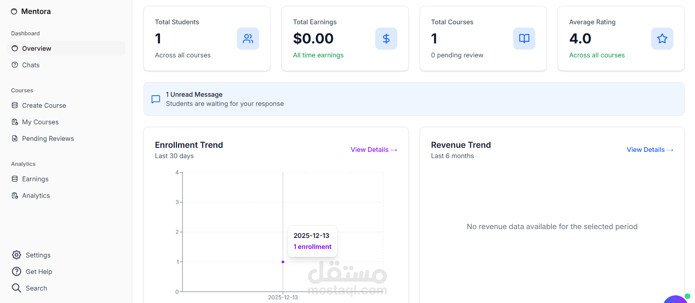This screenshot has height=303, width=695.
Task: Click the Get Help question mark icon
Action: (17, 271)
